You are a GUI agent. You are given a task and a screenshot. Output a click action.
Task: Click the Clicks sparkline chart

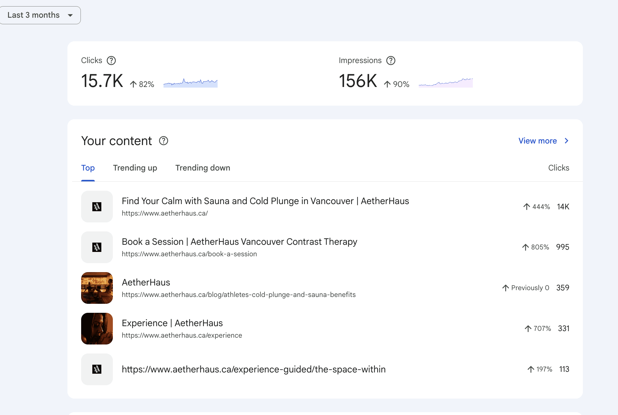190,83
